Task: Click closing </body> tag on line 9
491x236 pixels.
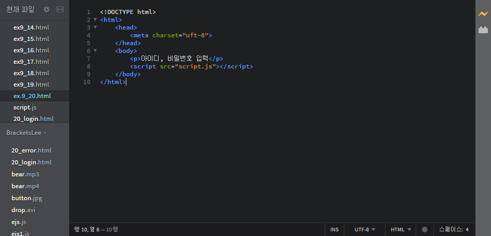Action: click(128, 74)
